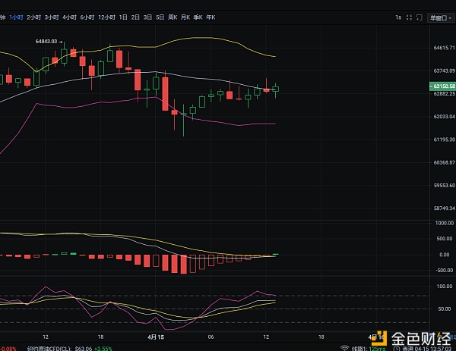Open the 单窗口 layout dropdown
Viewport: 456px width, 351px height.
(x=440, y=17)
